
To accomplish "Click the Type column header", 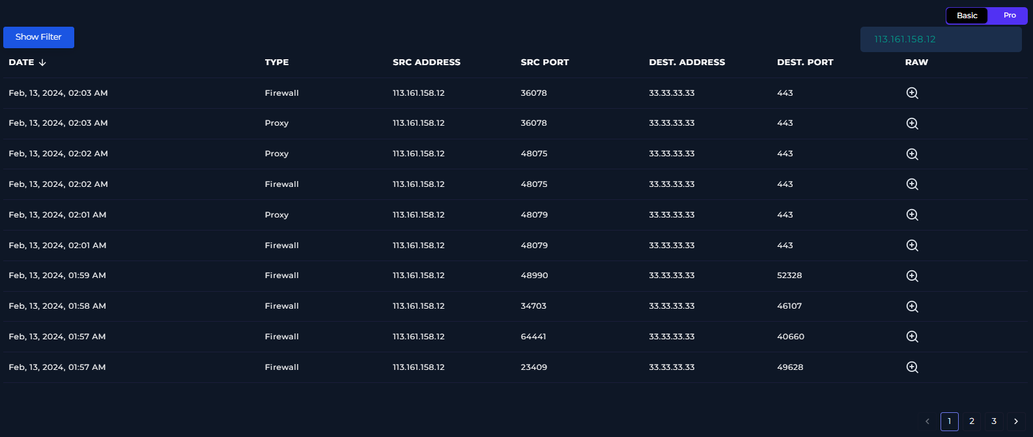I will [x=277, y=63].
